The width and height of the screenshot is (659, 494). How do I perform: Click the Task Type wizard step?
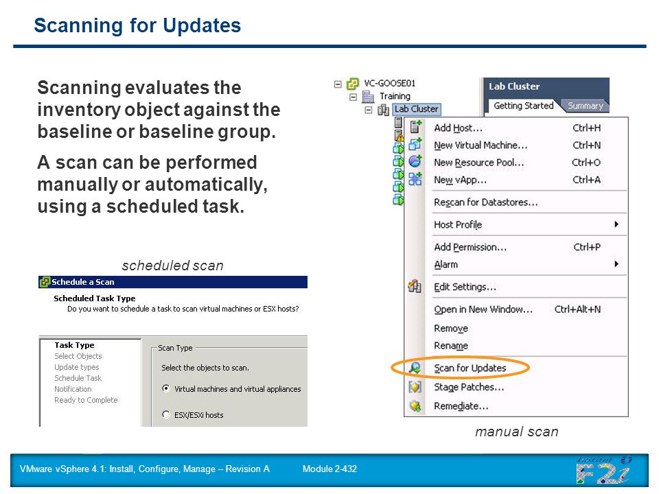[74, 345]
